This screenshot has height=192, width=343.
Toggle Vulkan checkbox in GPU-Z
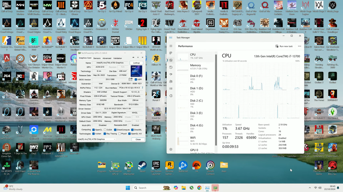[93, 134]
